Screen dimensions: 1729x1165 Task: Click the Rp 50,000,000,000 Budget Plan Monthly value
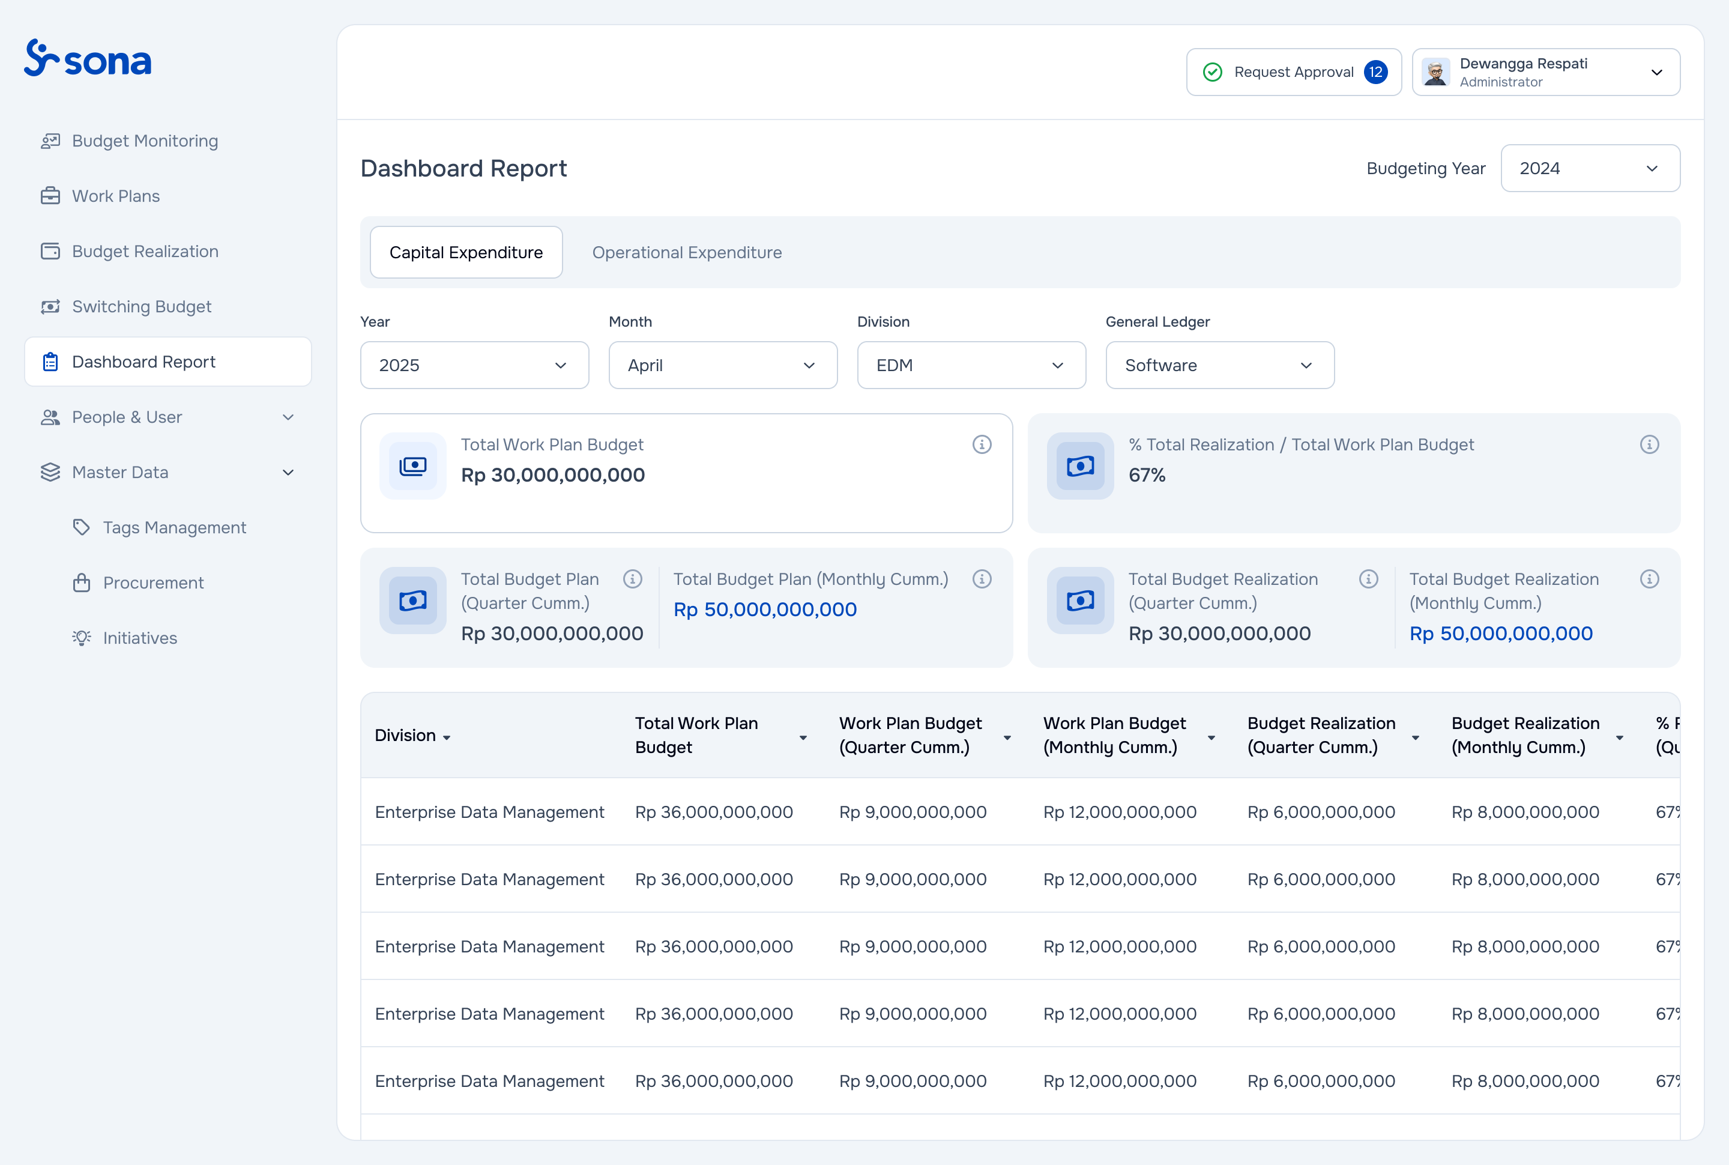coord(765,610)
